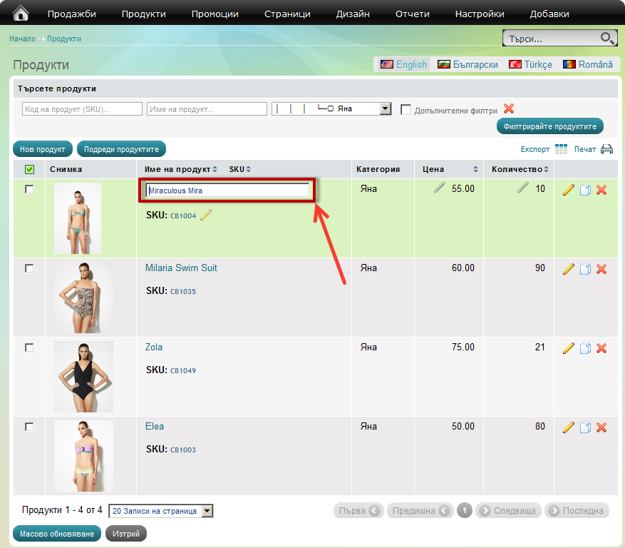Tick the Допълнителни филтри checkbox
This screenshot has width=625, height=548.
coord(406,110)
